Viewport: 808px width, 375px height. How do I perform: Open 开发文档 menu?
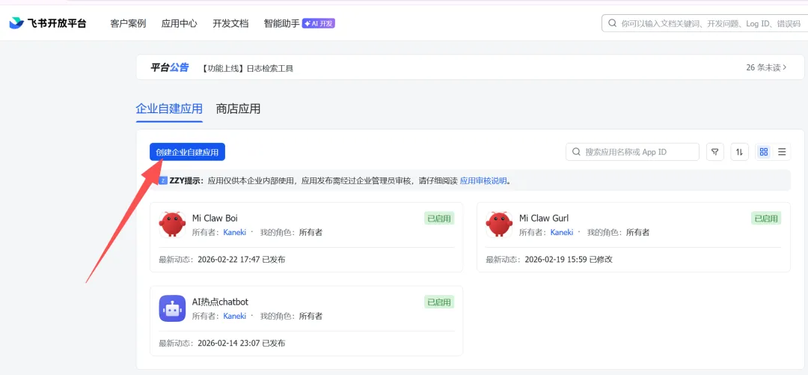tap(230, 23)
